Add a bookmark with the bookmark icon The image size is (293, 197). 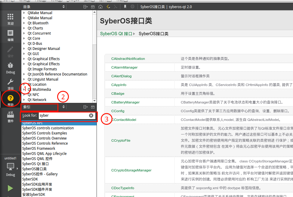[x=125, y=7]
